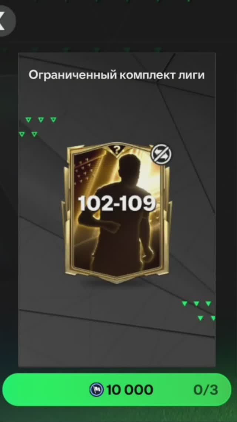The height and width of the screenshot is (422, 237).
Task: Tap the 102-109 rating range text
Action: 117,204
